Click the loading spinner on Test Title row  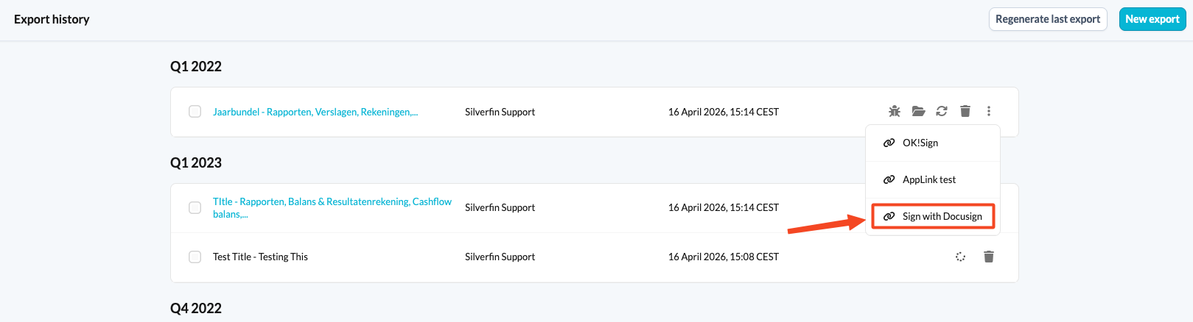point(960,257)
